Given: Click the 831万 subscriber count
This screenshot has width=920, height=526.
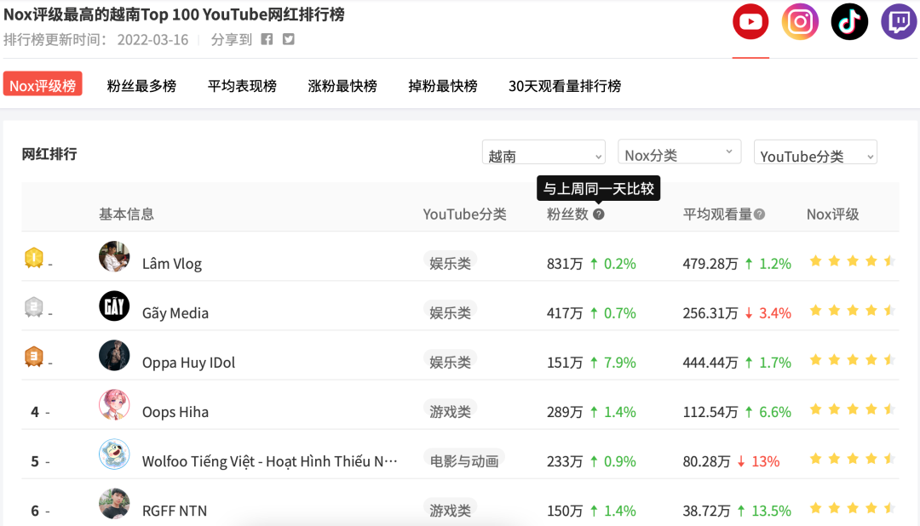Looking at the screenshot, I should coord(565,264).
